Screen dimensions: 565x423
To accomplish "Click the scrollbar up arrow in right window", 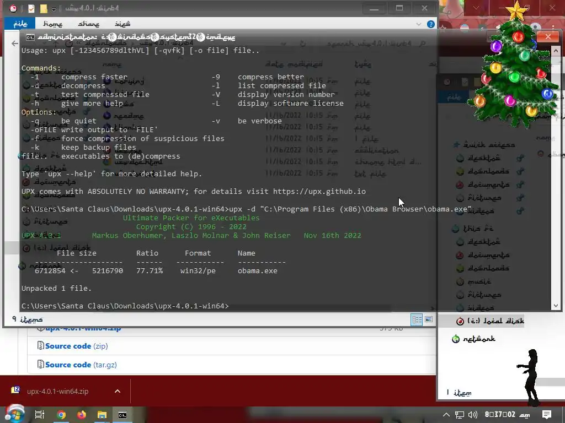I will point(556,51).
